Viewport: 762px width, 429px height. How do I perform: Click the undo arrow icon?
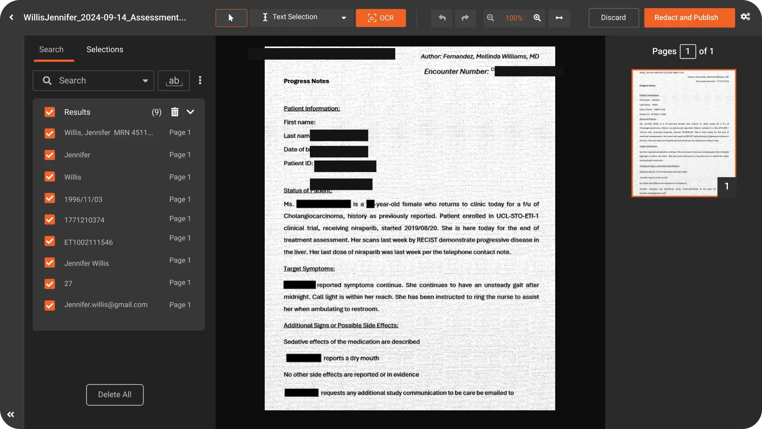coord(442,18)
